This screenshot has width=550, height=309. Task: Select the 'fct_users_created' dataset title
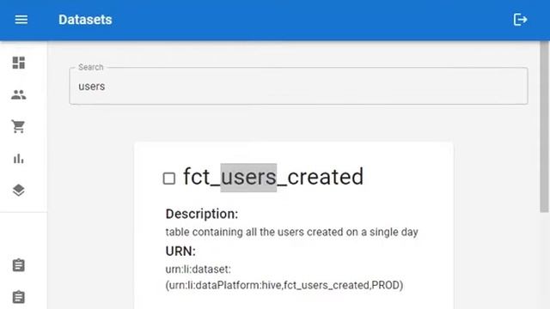pyautogui.click(x=273, y=177)
